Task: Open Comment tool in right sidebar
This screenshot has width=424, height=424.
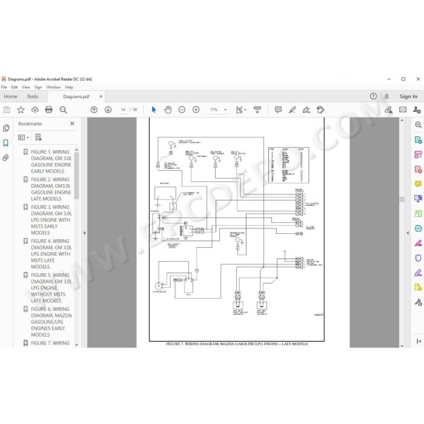Action: pos(418,184)
